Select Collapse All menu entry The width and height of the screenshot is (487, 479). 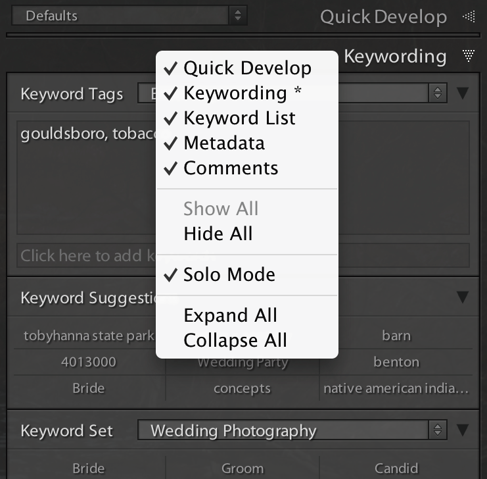tap(235, 340)
